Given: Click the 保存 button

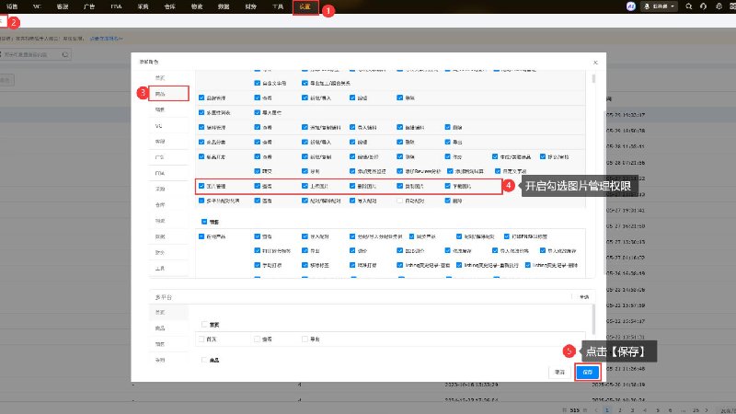Looking at the screenshot, I should 588,373.
